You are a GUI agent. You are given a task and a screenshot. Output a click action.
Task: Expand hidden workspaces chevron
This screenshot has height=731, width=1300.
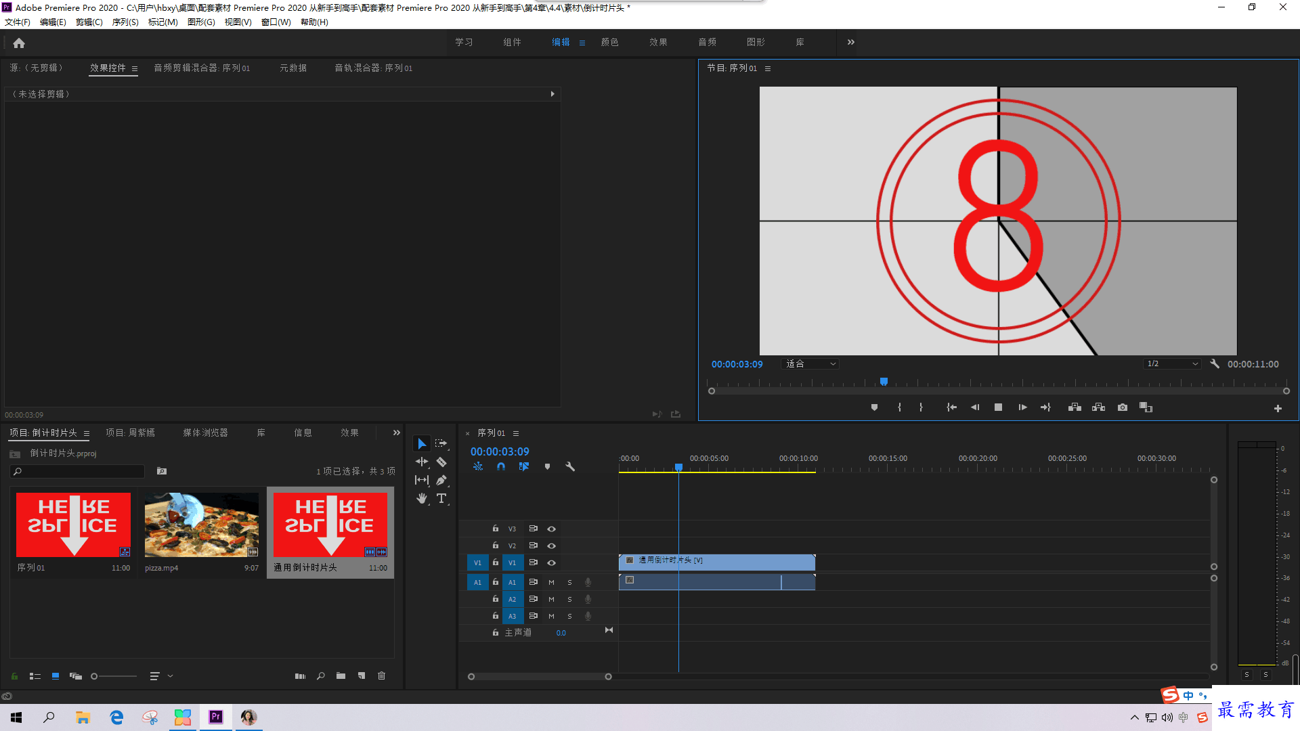[x=851, y=42]
